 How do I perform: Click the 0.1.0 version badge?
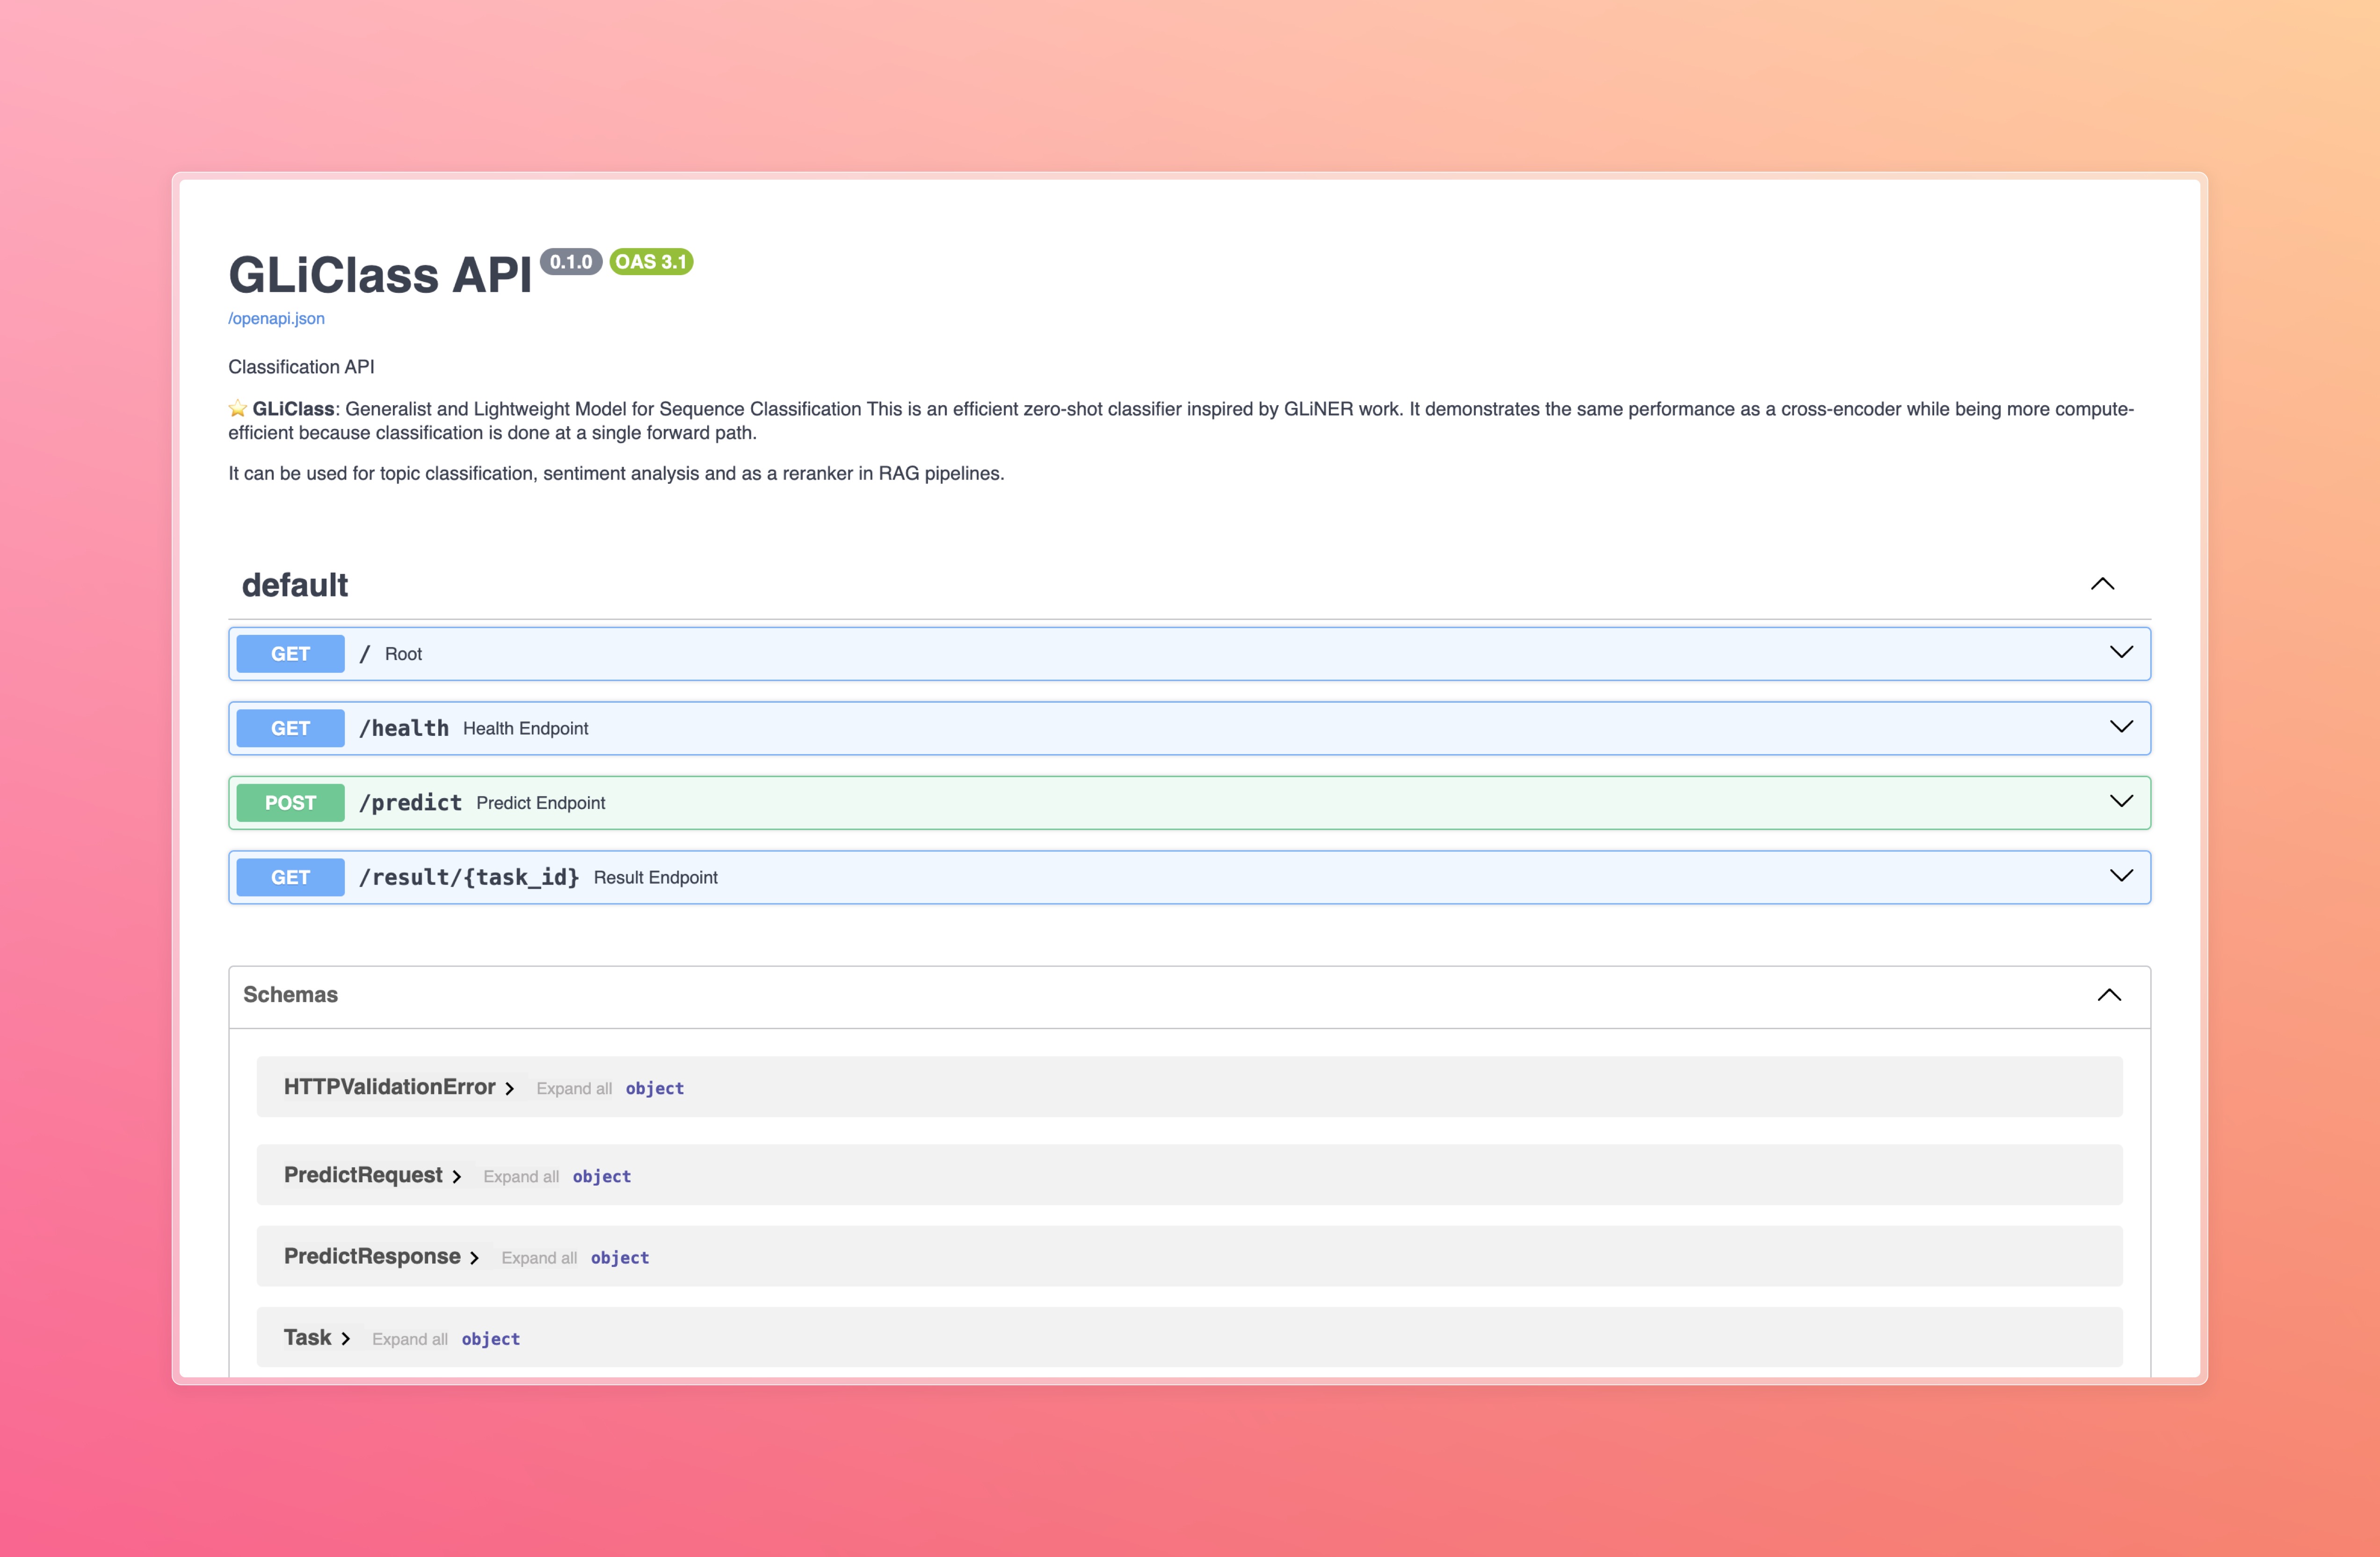[x=571, y=262]
